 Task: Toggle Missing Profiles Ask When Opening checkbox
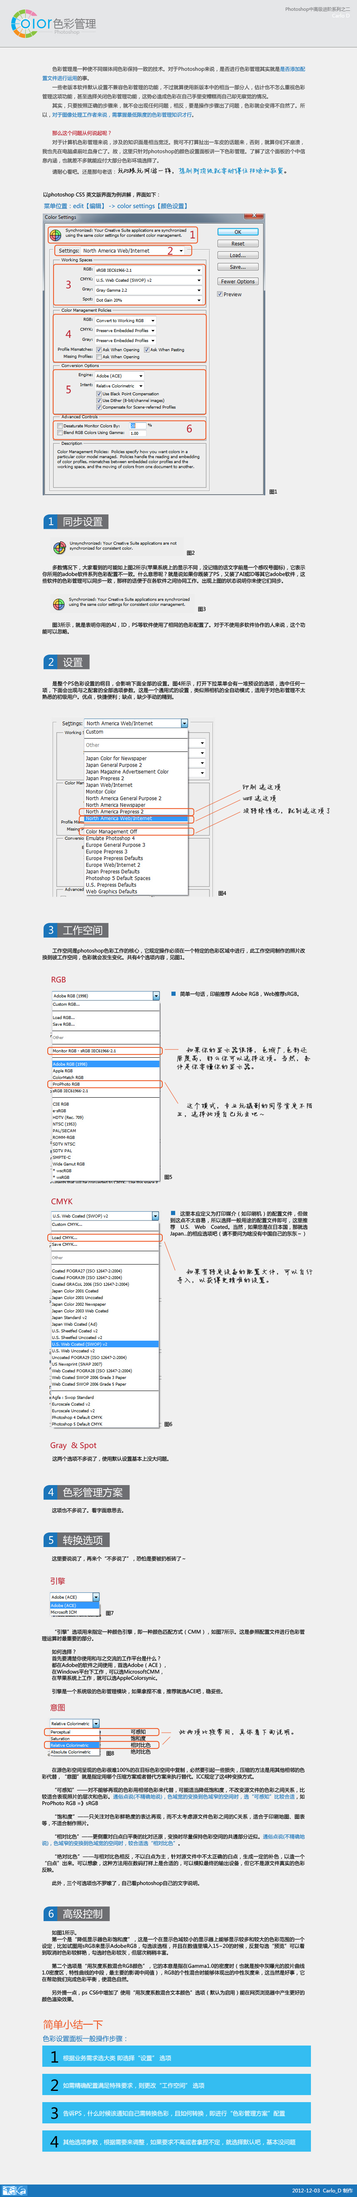(x=99, y=357)
